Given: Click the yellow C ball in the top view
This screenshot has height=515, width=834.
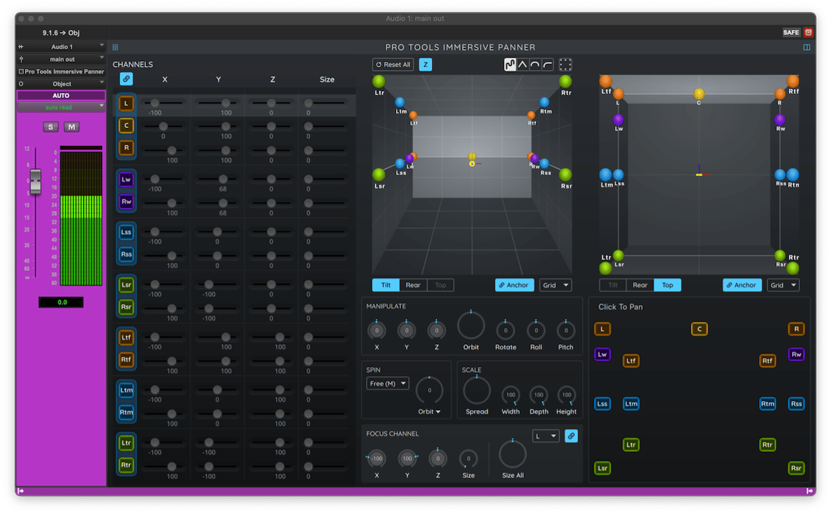Looking at the screenshot, I should (699, 94).
